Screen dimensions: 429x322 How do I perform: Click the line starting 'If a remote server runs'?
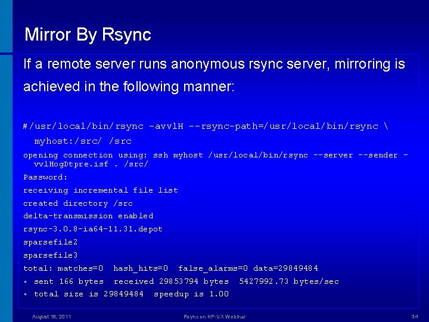tap(214, 64)
